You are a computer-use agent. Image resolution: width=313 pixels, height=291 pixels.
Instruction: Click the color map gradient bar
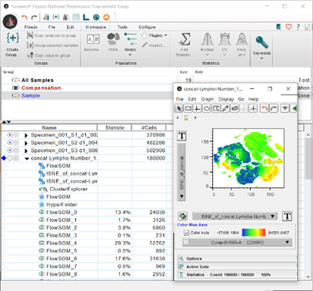253,233
